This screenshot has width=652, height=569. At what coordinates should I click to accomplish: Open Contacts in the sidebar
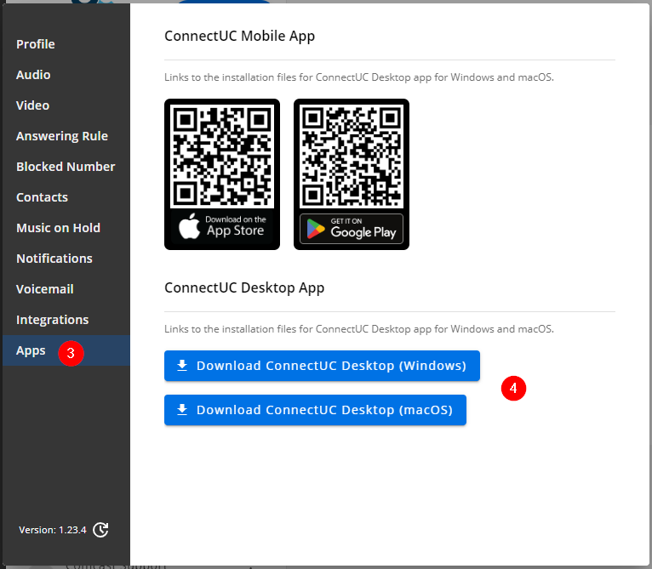42,197
